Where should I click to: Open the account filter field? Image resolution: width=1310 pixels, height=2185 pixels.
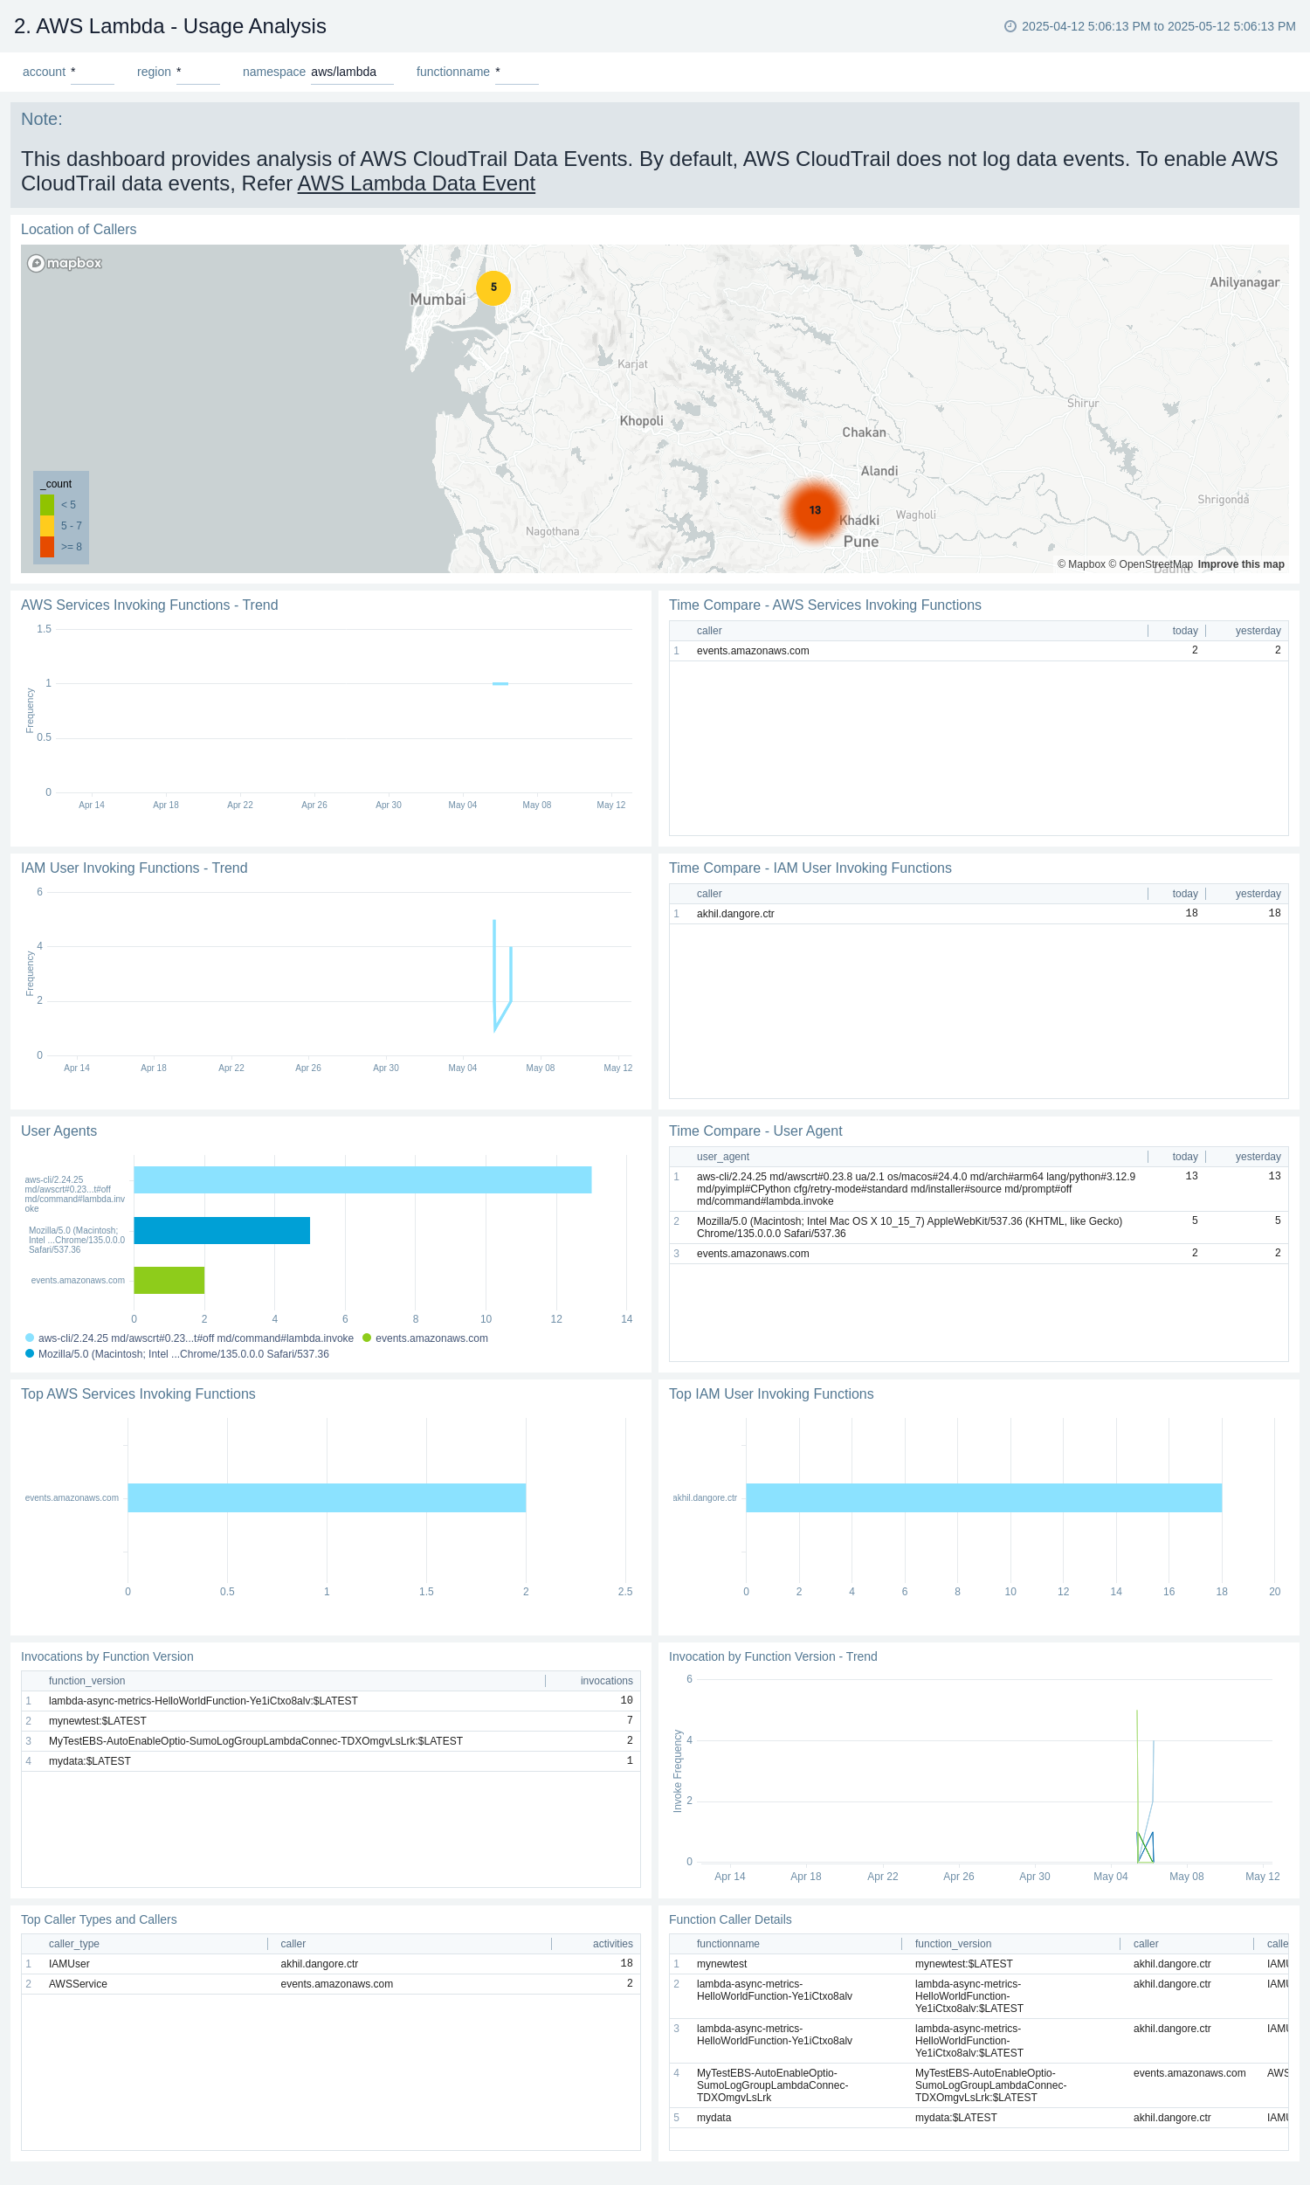92,73
